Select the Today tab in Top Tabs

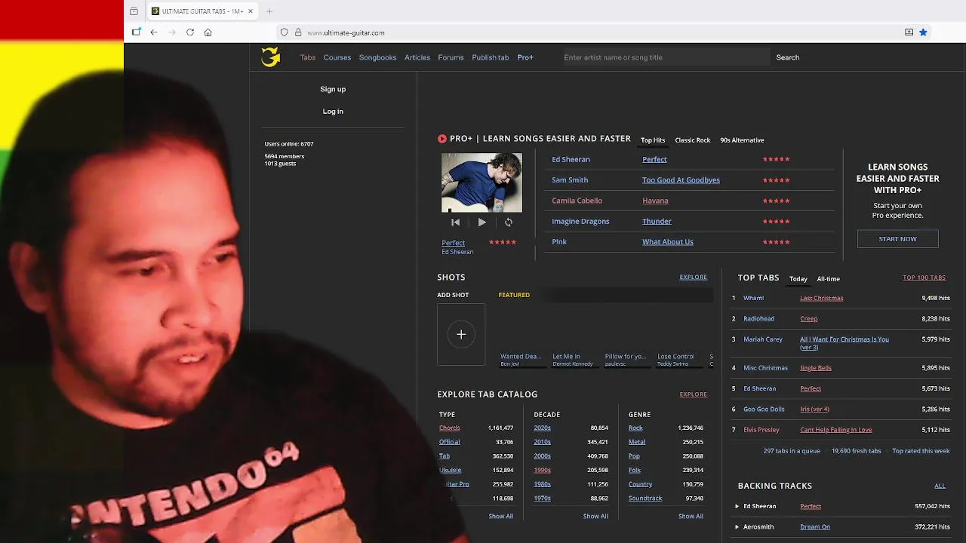click(x=798, y=279)
